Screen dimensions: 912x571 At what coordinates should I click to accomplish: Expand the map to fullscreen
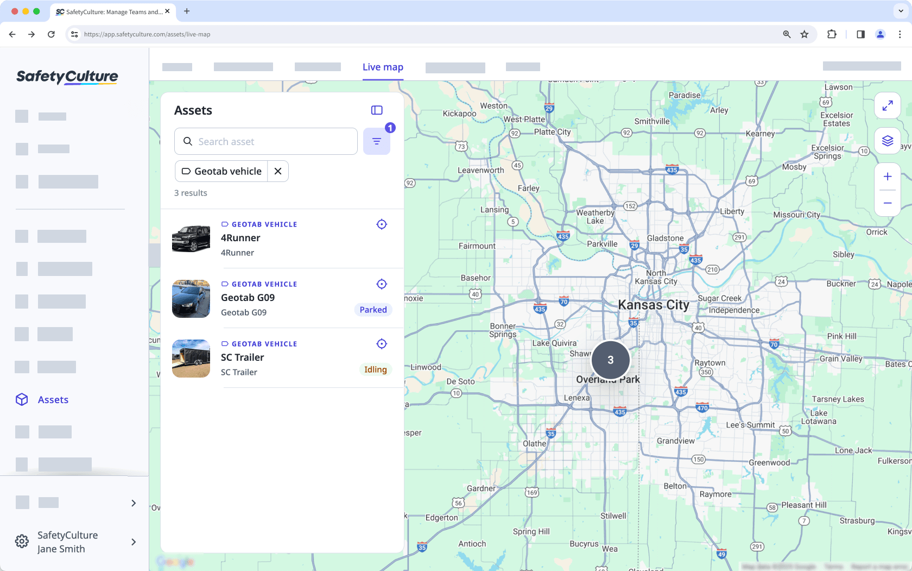click(888, 105)
